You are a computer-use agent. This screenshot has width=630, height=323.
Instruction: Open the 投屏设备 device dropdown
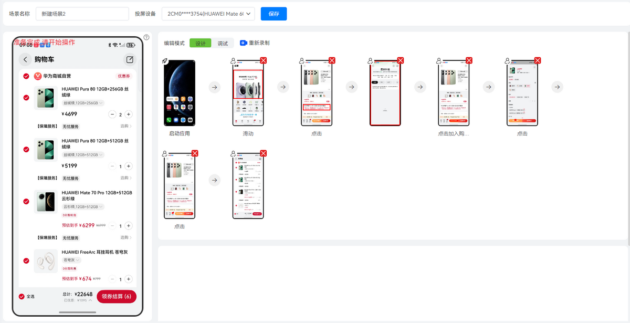208,14
